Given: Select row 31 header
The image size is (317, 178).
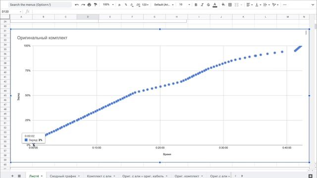Looking at the screenshot, I should point(5,31).
